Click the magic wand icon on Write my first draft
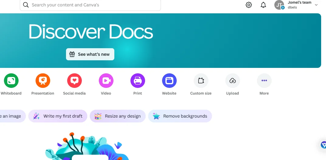326x160 pixels. click(x=36, y=116)
